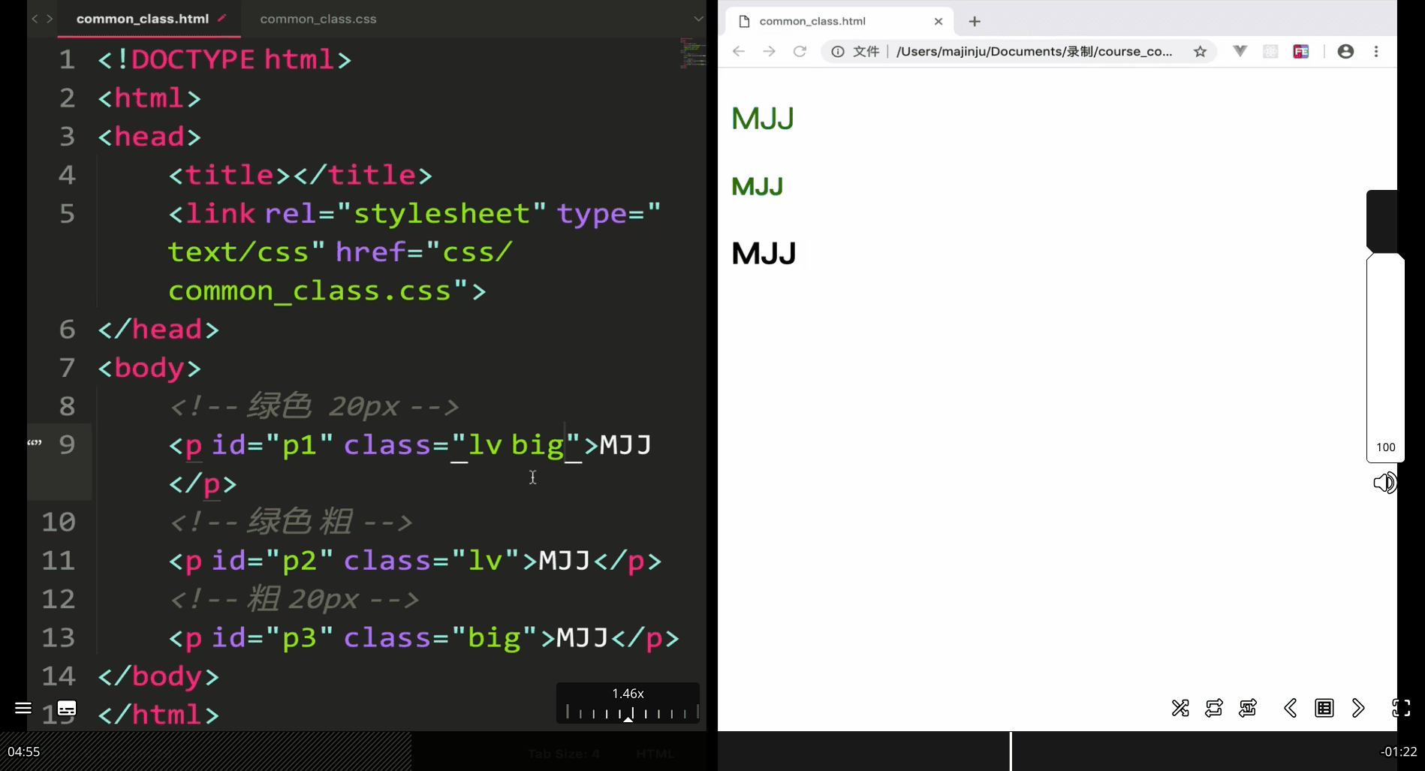Open the browser three-dot menu
The image size is (1425, 771).
click(x=1376, y=51)
